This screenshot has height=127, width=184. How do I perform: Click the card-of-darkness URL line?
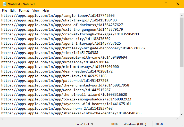click(62, 25)
